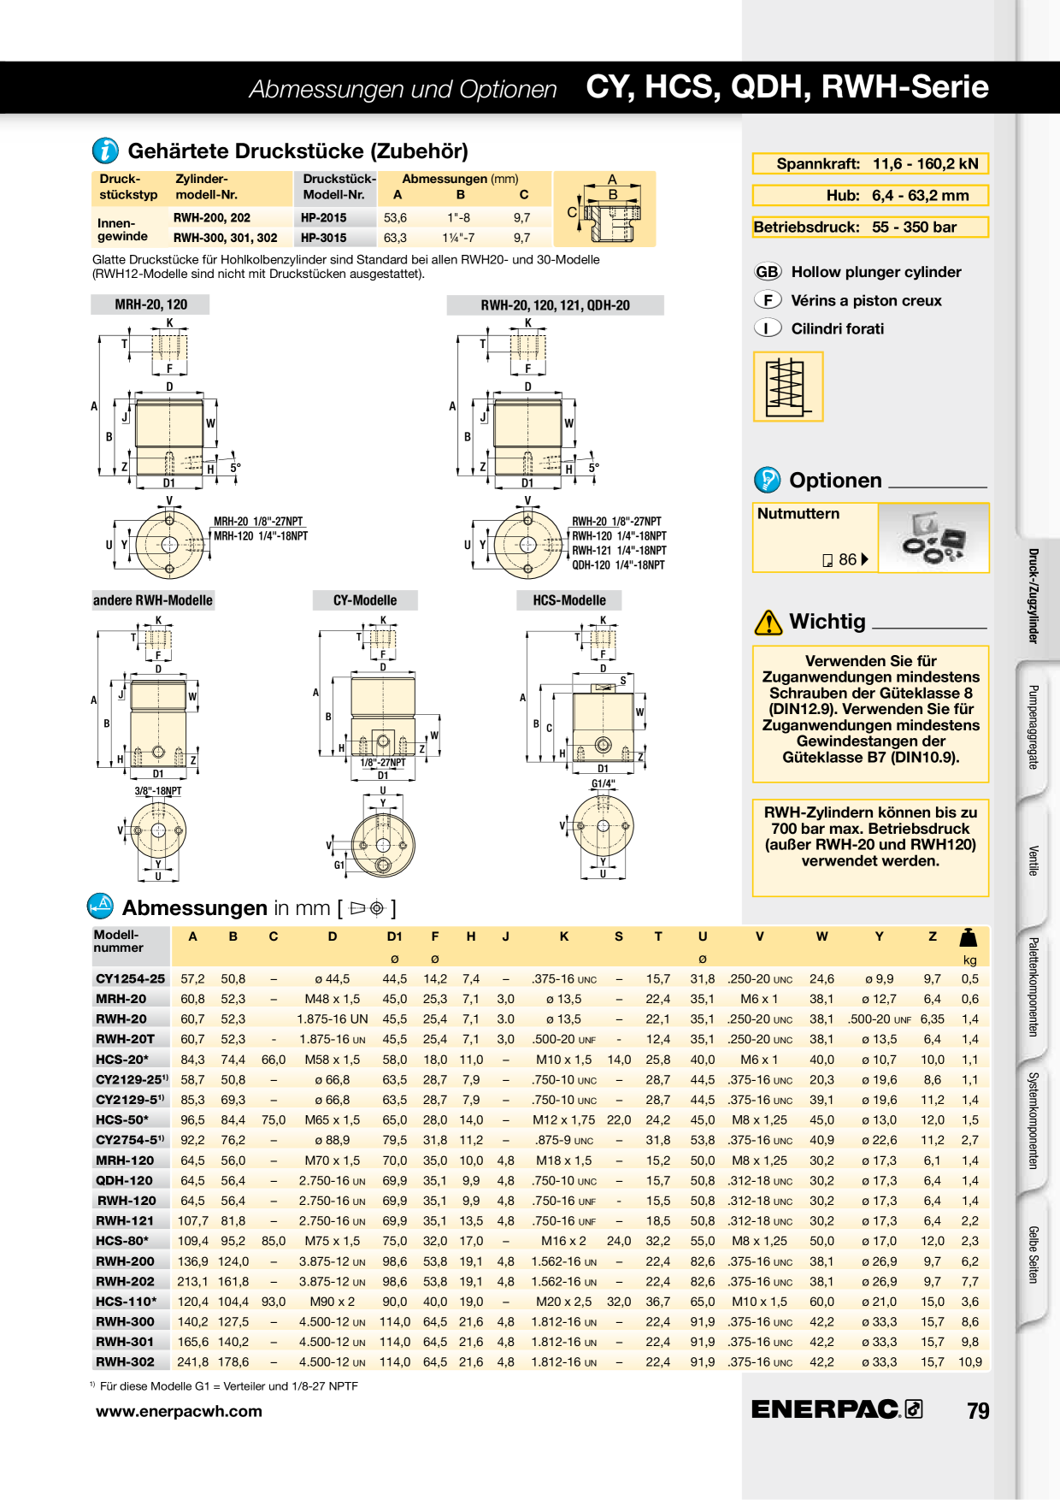The image size is (1060, 1500).
Task: Click the weight kg icon in table header
Action: 969,937
